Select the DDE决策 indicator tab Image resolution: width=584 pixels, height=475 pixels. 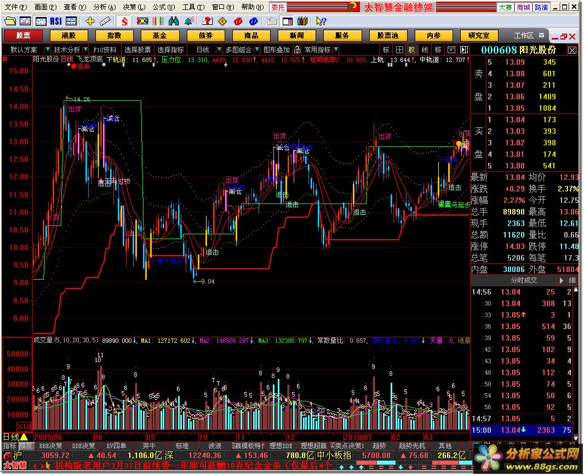(83, 445)
